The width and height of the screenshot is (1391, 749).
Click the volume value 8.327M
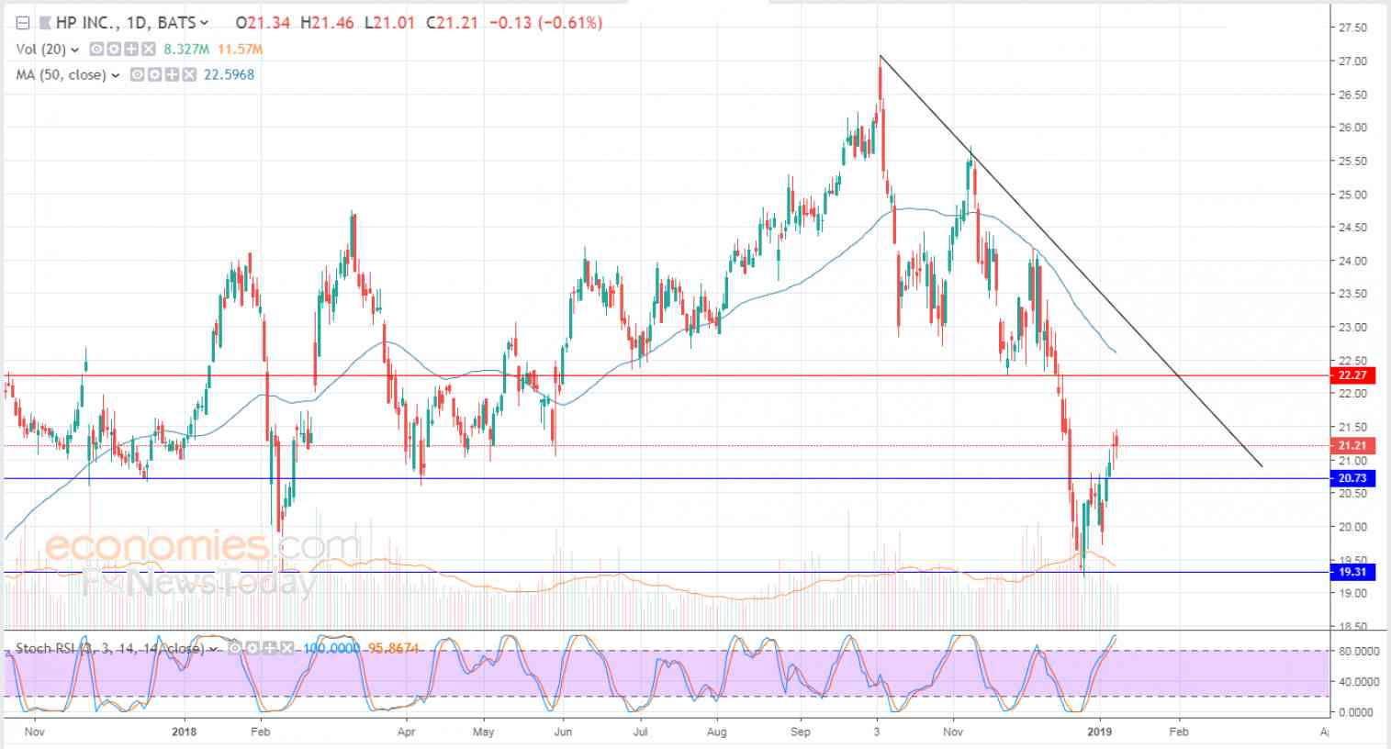click(186, 49)
